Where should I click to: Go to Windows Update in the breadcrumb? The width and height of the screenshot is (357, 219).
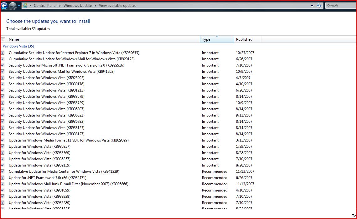(x=78, y=6)
